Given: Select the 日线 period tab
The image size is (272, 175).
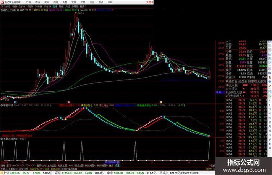Looking at the screenshot, I should 55,7.
